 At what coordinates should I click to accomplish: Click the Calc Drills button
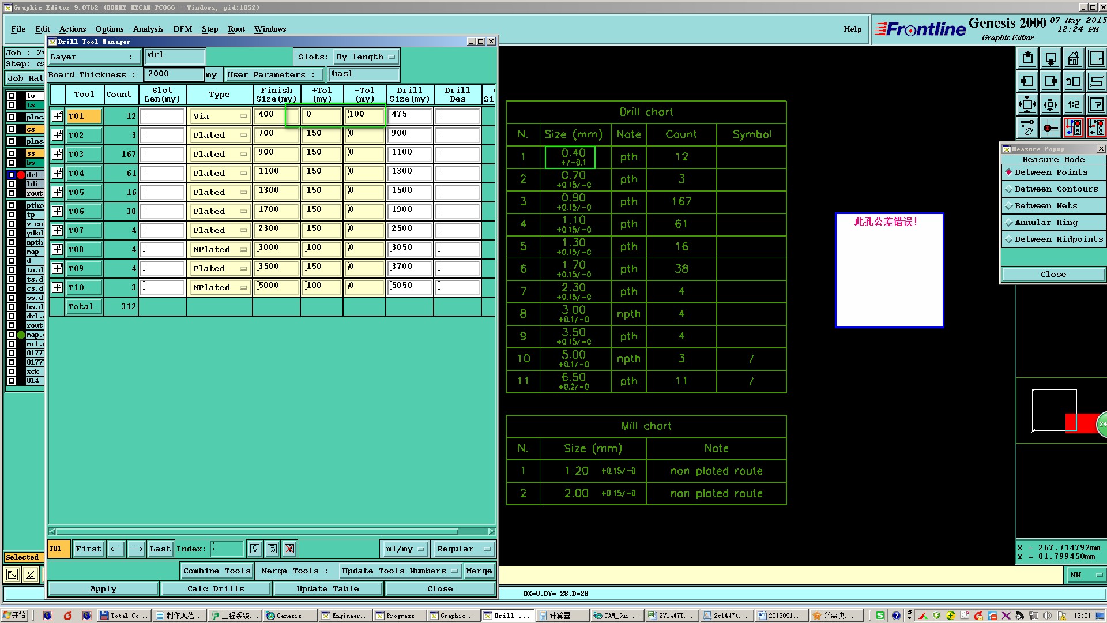[x=216, y=588]
